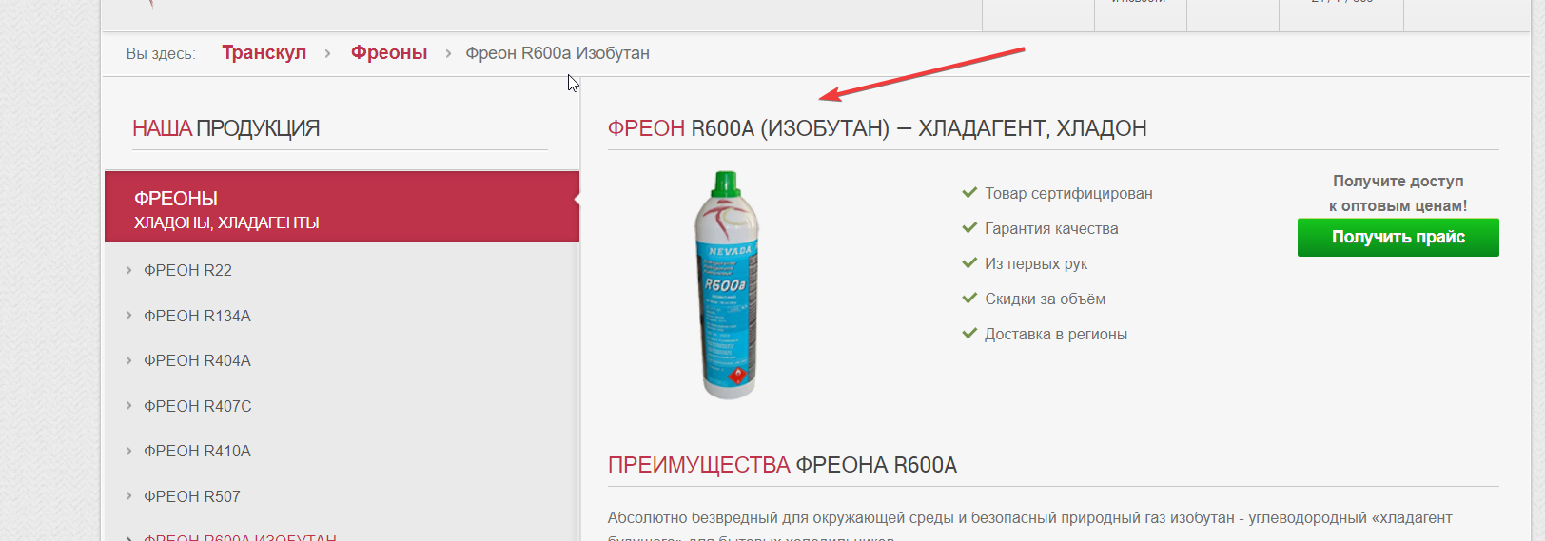Click the chevron beside ФРЕОН R410A
This screenshot has height=541, width=1545.
point(128,451)
